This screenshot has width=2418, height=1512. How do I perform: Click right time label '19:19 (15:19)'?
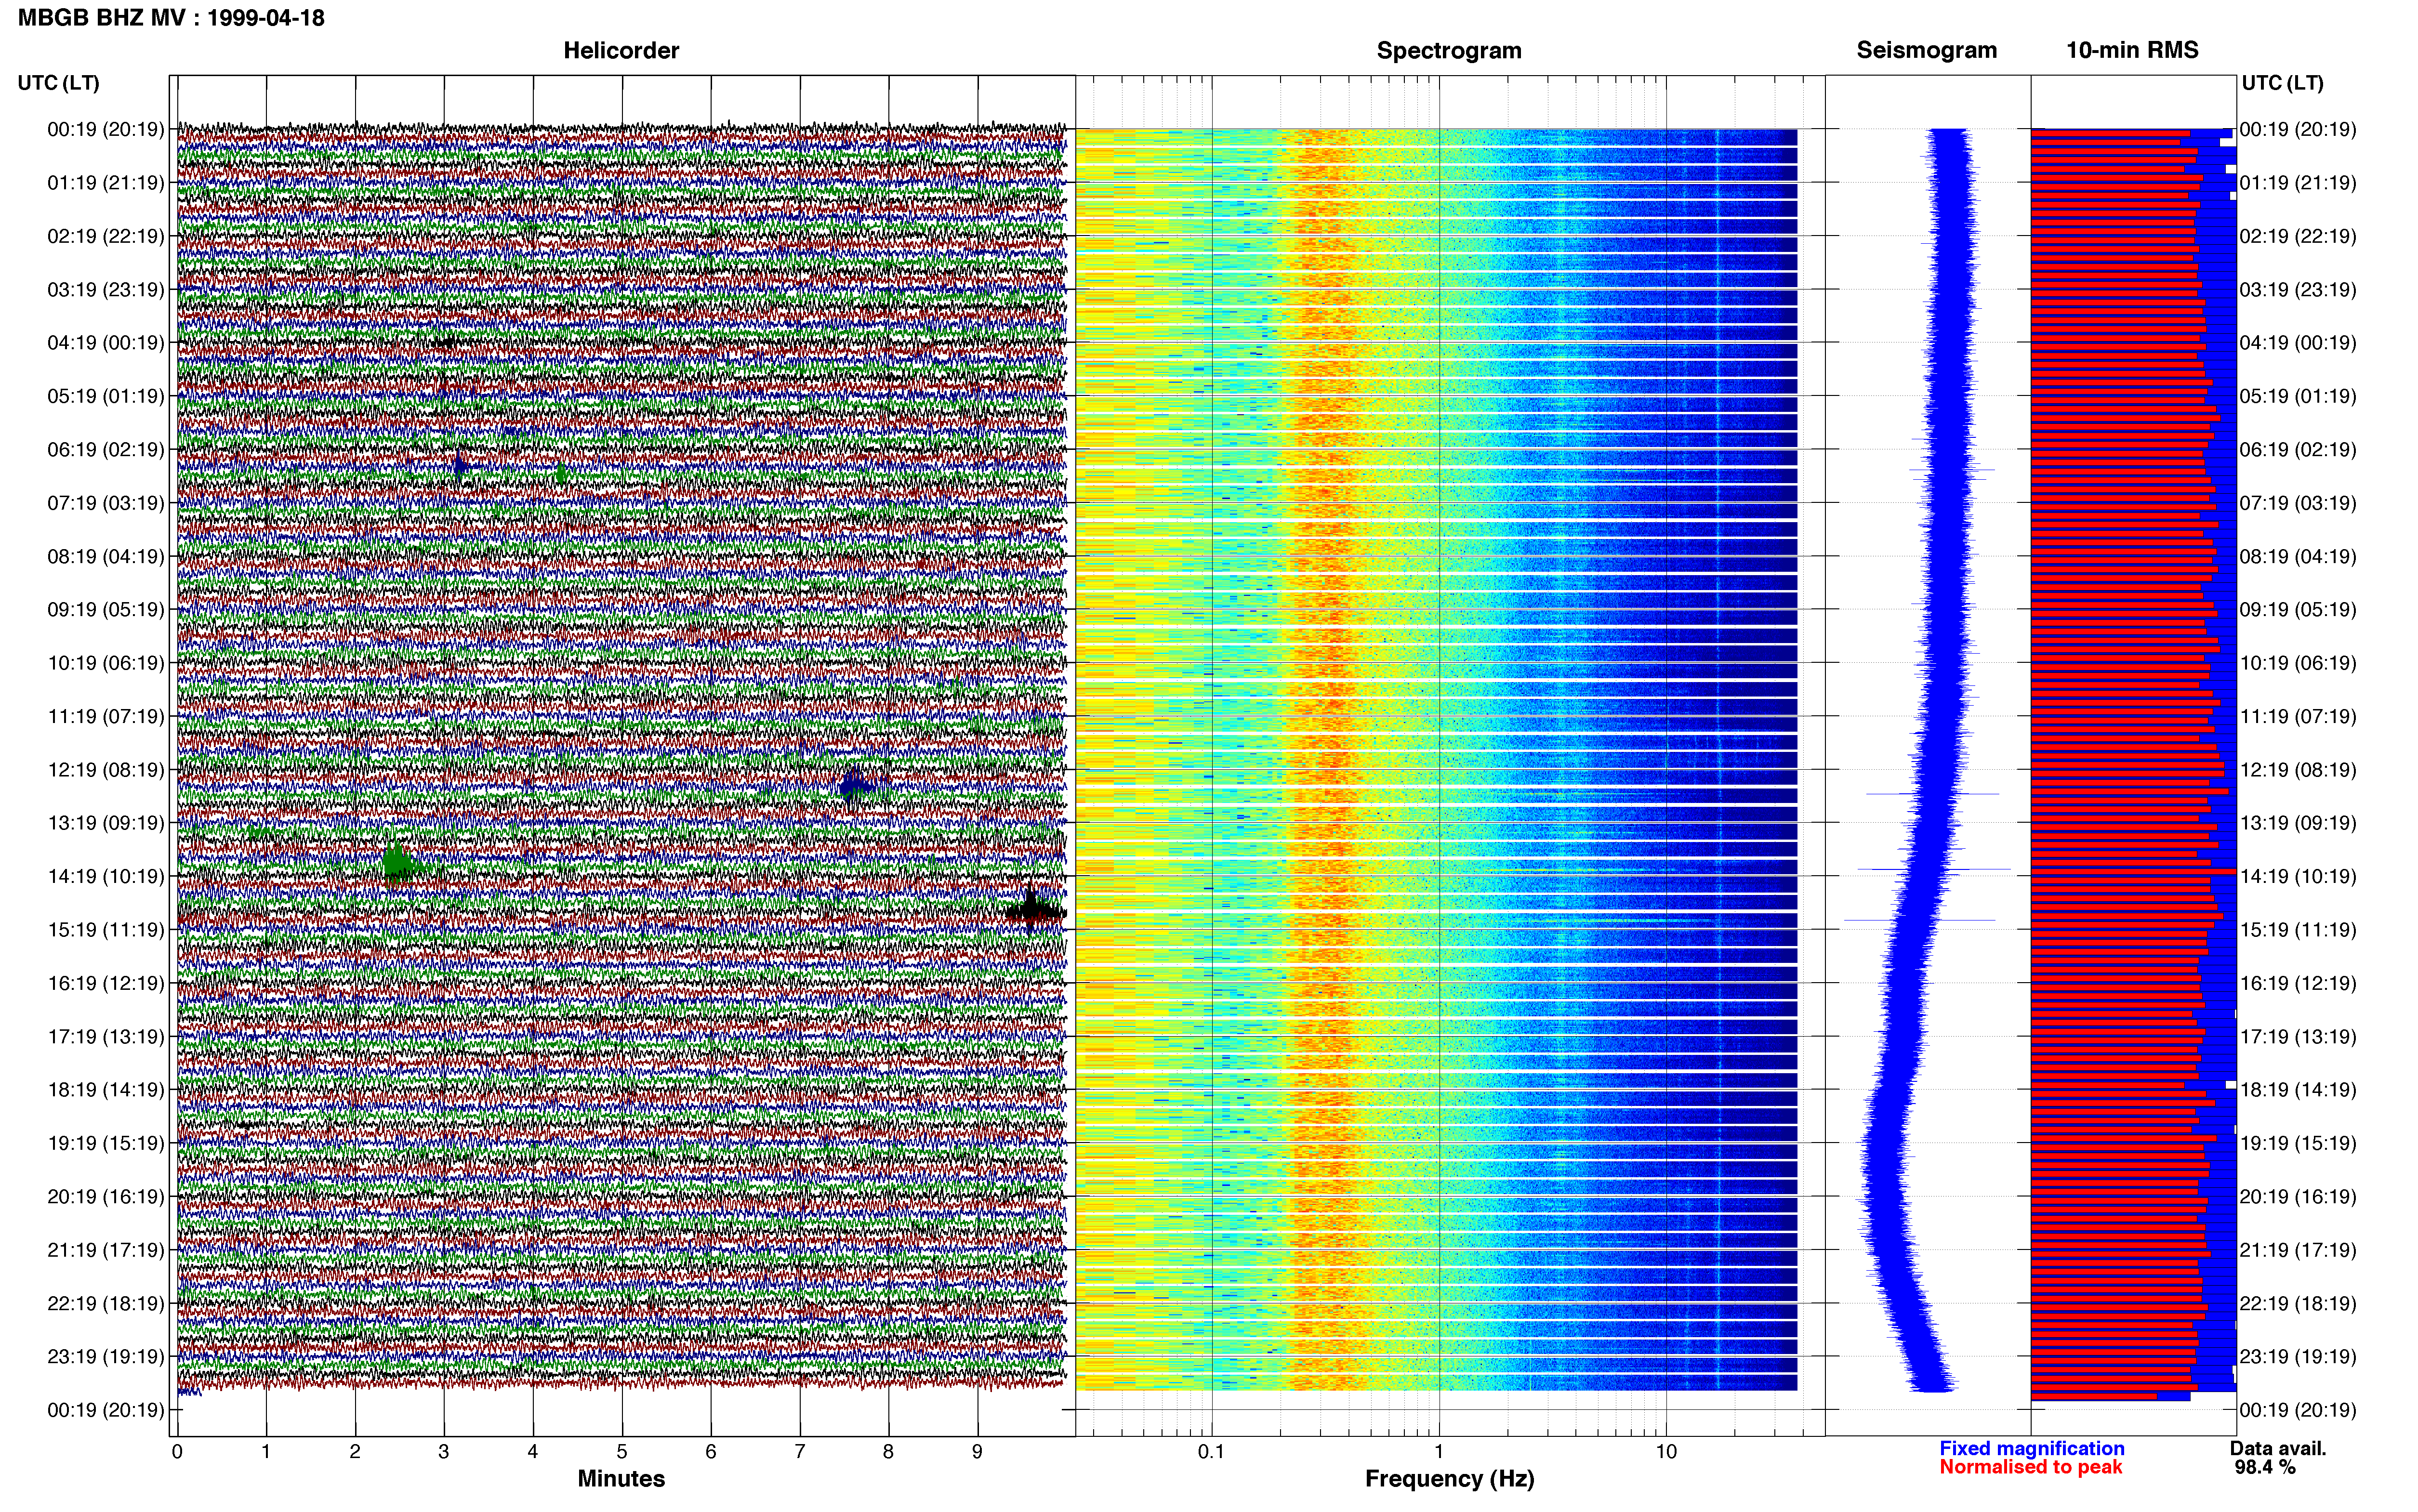click(x=2298, y=1142)
